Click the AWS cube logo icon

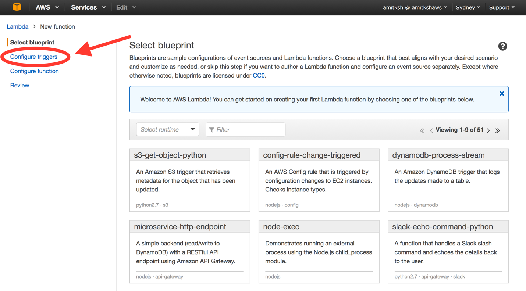tap(17, 7)
